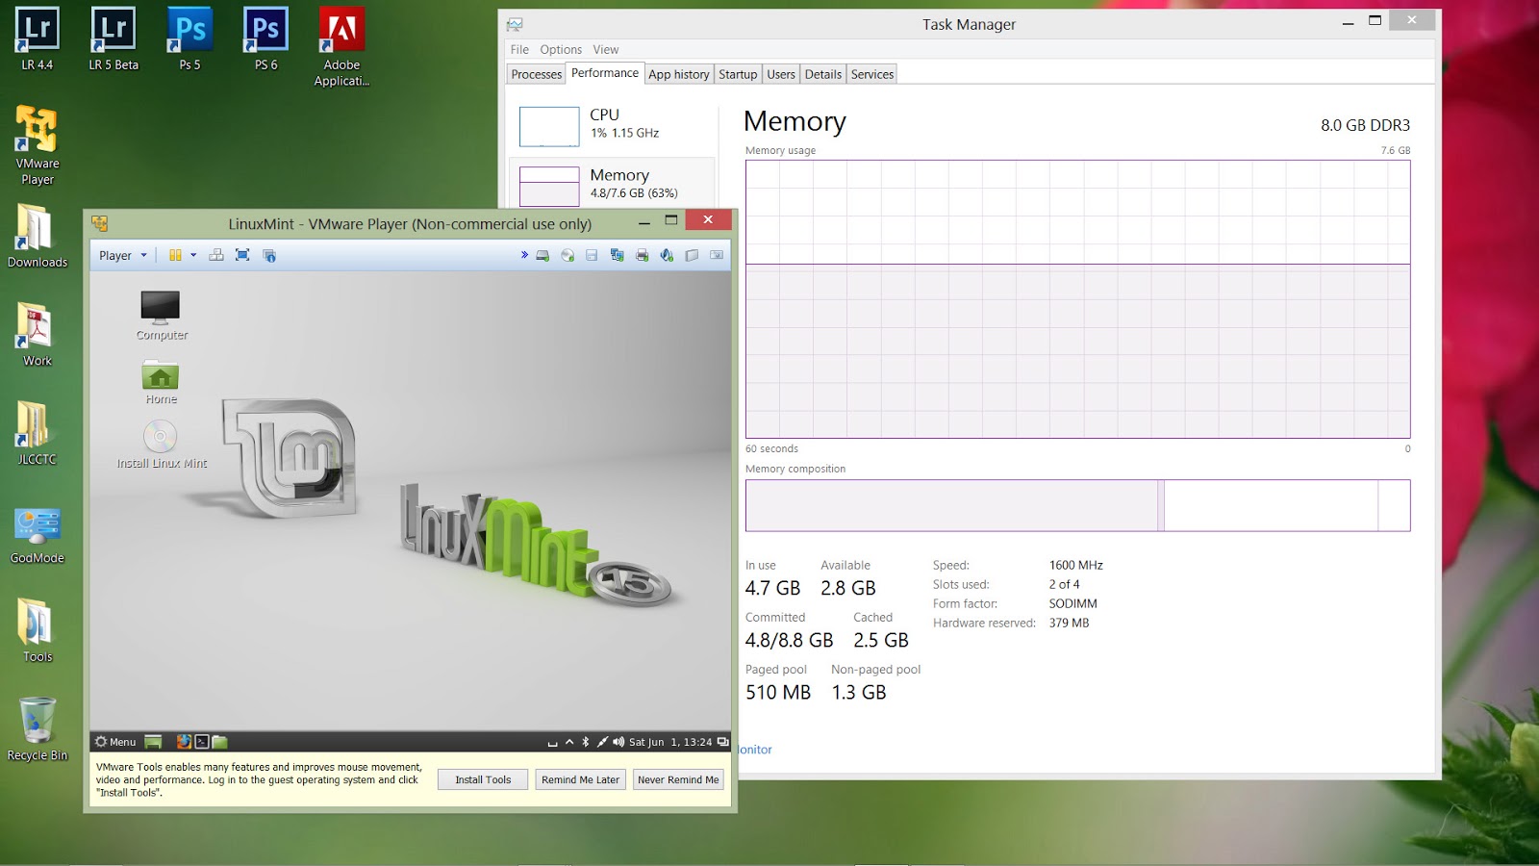
Task: Pause the virtual machine with the pause icon
Action: coord(175,255)
